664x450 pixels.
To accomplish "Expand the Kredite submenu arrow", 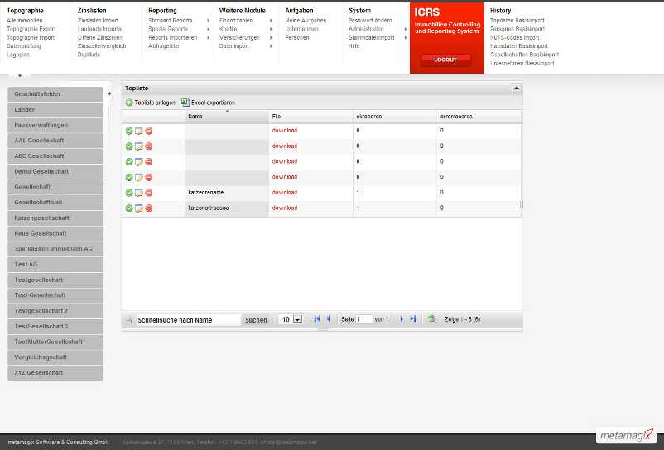I will (271, 29).
